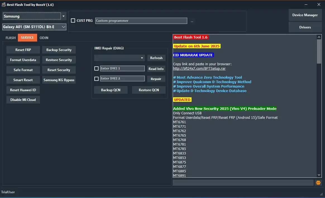This screenshot has width=325, height=198.
Task: Click the Reset FRP button
Action: tap(23, 50)
